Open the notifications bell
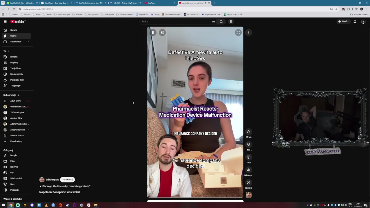This screenshot has height=208, width=370. (355, 21)
